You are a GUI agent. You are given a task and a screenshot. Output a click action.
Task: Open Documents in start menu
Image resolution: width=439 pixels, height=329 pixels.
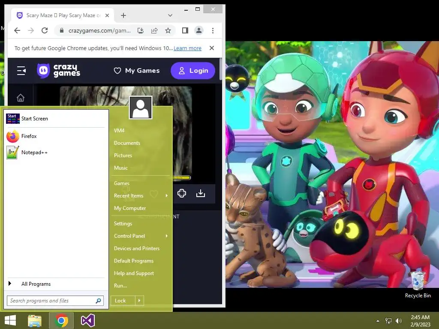[127, 143]
